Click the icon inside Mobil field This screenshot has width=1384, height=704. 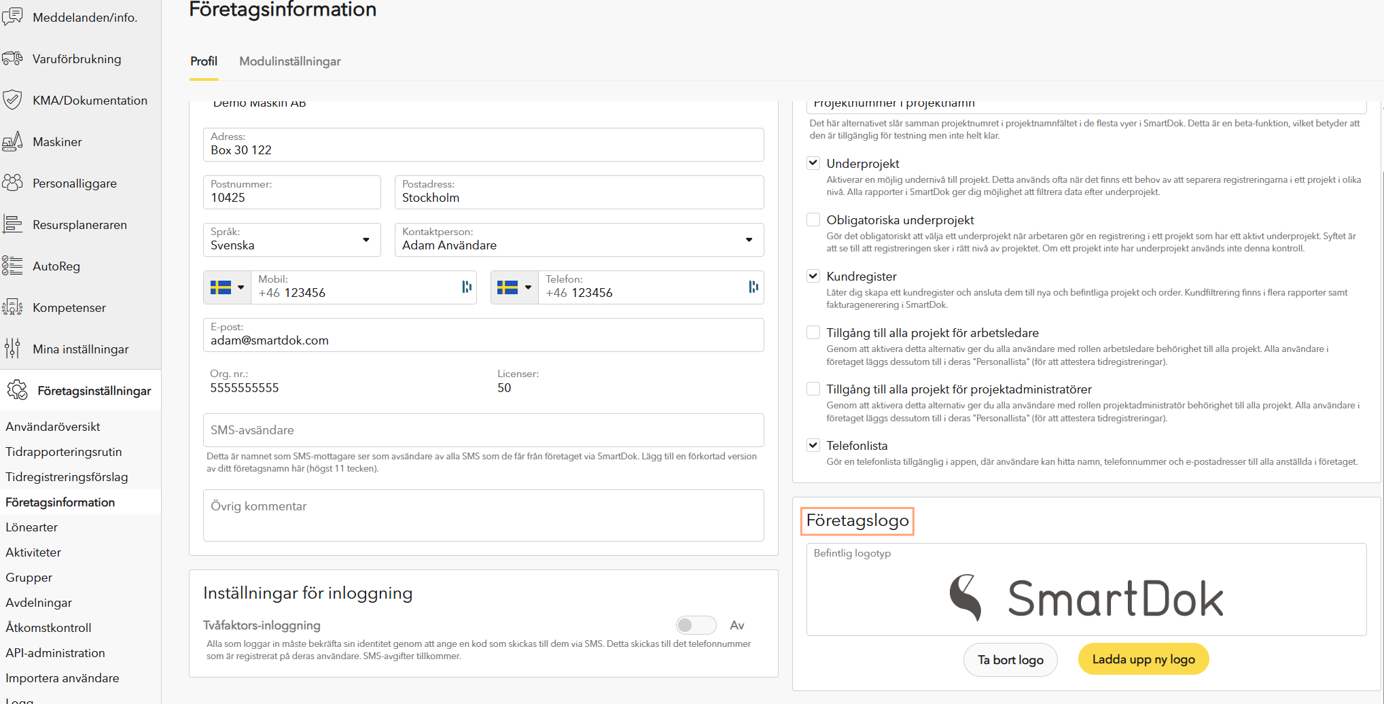pos(467,287)
